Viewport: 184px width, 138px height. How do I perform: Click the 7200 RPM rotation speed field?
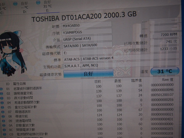pyautogui.click(x=164, y=35)
